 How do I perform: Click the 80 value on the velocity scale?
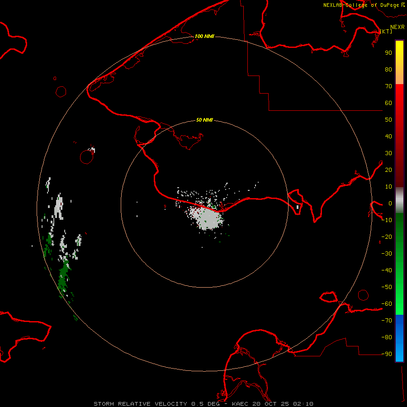click(388, 69)
